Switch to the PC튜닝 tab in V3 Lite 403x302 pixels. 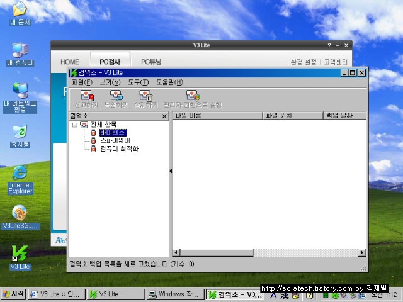point(151,62)
